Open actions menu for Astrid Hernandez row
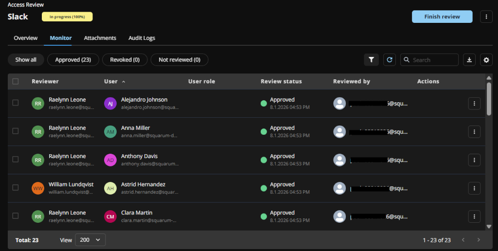The image size is (498, 251). coord(474,188)
